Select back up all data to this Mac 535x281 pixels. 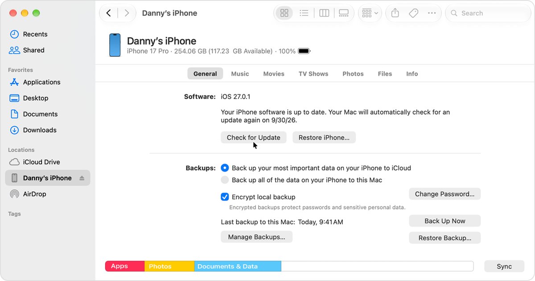(x=225, y=180)
